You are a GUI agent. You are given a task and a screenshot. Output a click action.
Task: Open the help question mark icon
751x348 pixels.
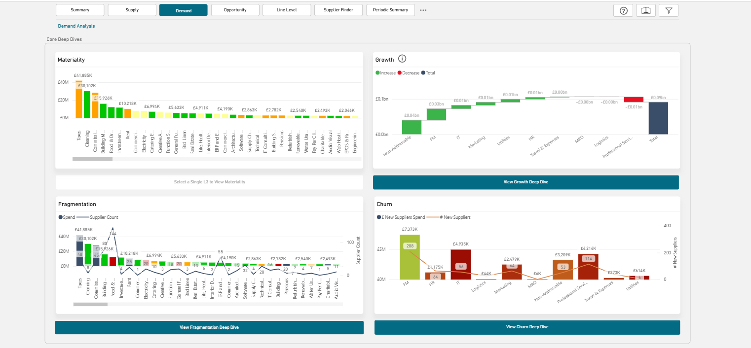(623, 11)
